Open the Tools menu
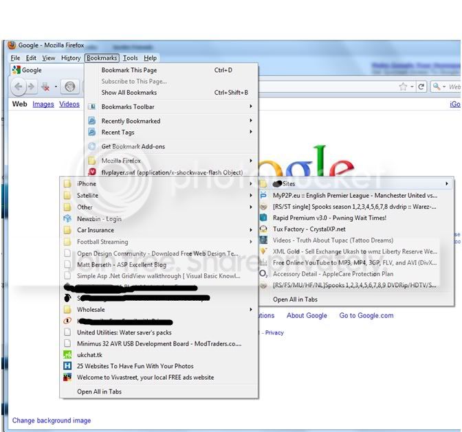Viewport: 462px width, 432px height. pyautogui.click(x=130, y=58)
